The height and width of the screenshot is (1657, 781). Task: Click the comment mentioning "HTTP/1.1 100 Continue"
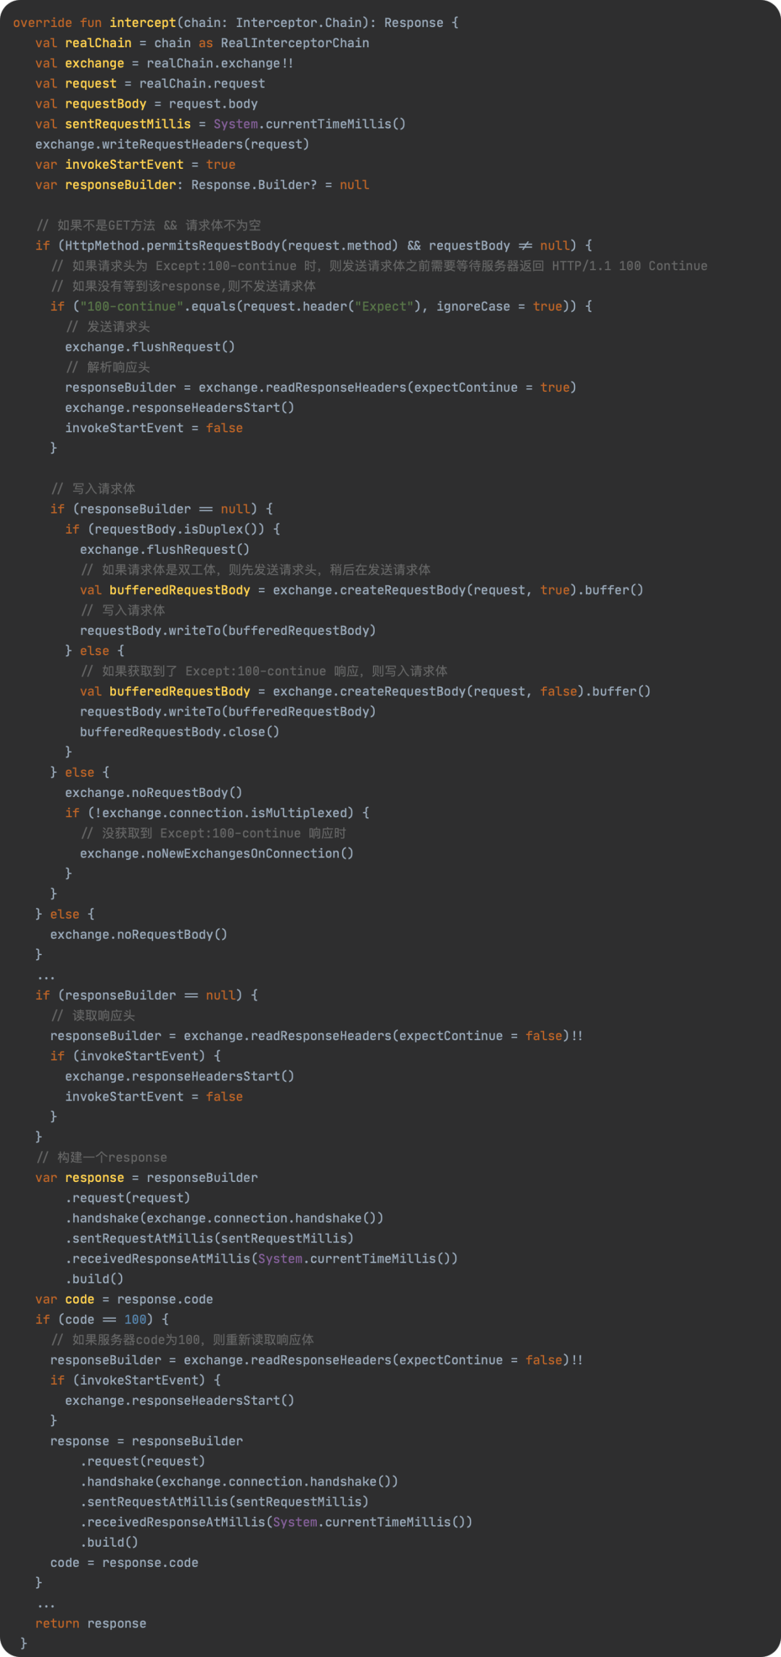[x=379, y=266]
